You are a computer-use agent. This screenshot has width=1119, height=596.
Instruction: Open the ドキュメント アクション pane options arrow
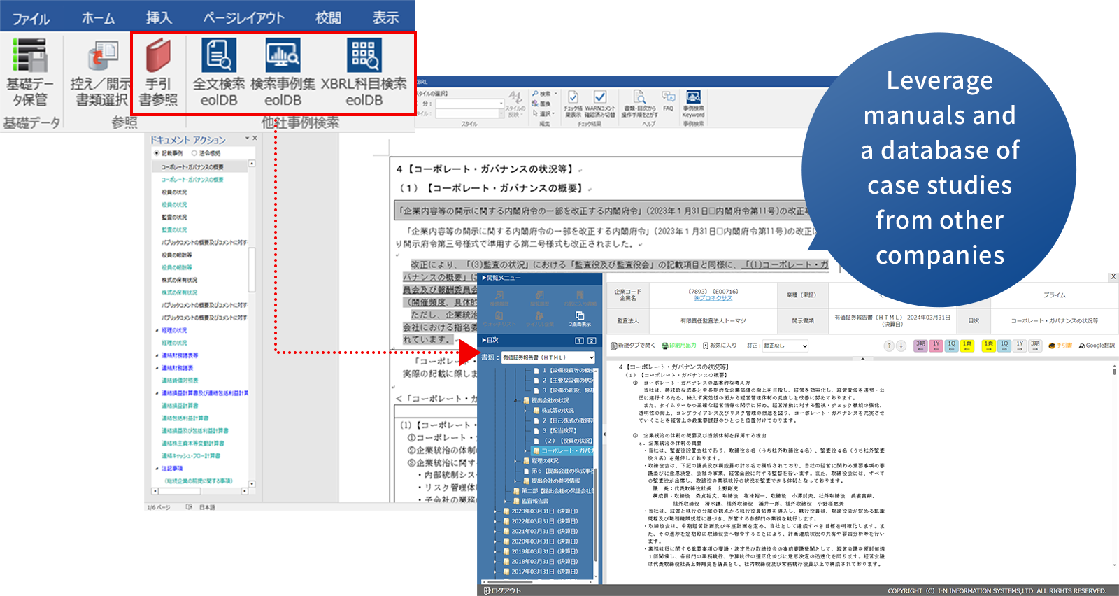(247, 139)
